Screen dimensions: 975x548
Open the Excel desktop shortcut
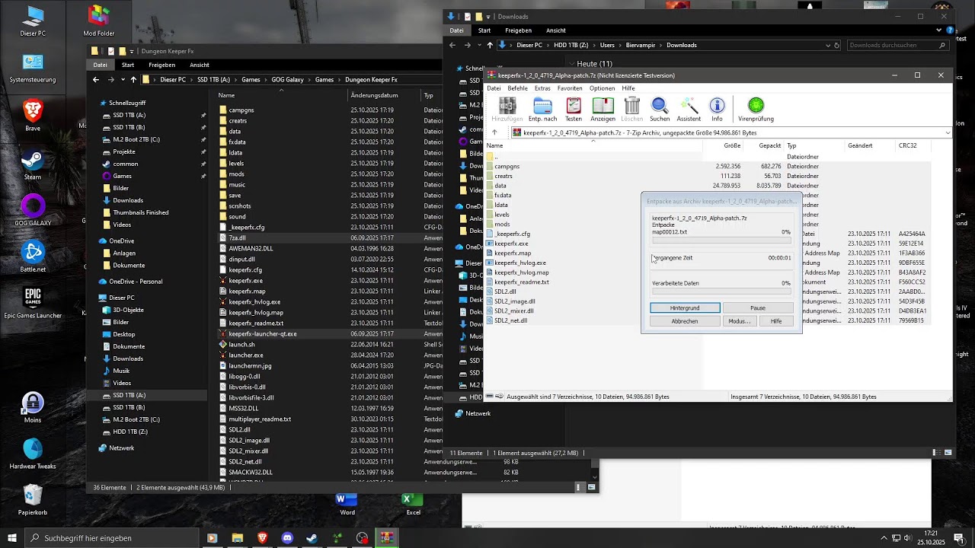pos(413,504)
